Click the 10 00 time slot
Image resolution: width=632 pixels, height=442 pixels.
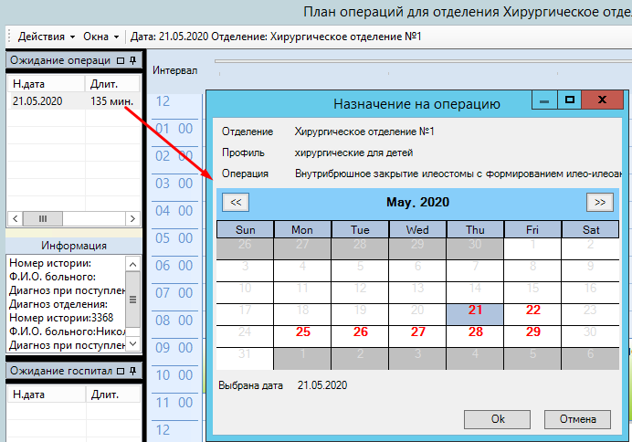click(174, 375)
